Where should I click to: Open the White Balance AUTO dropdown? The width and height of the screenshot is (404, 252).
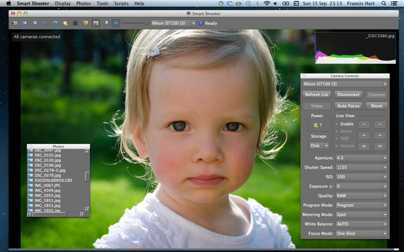coord(361,224)
